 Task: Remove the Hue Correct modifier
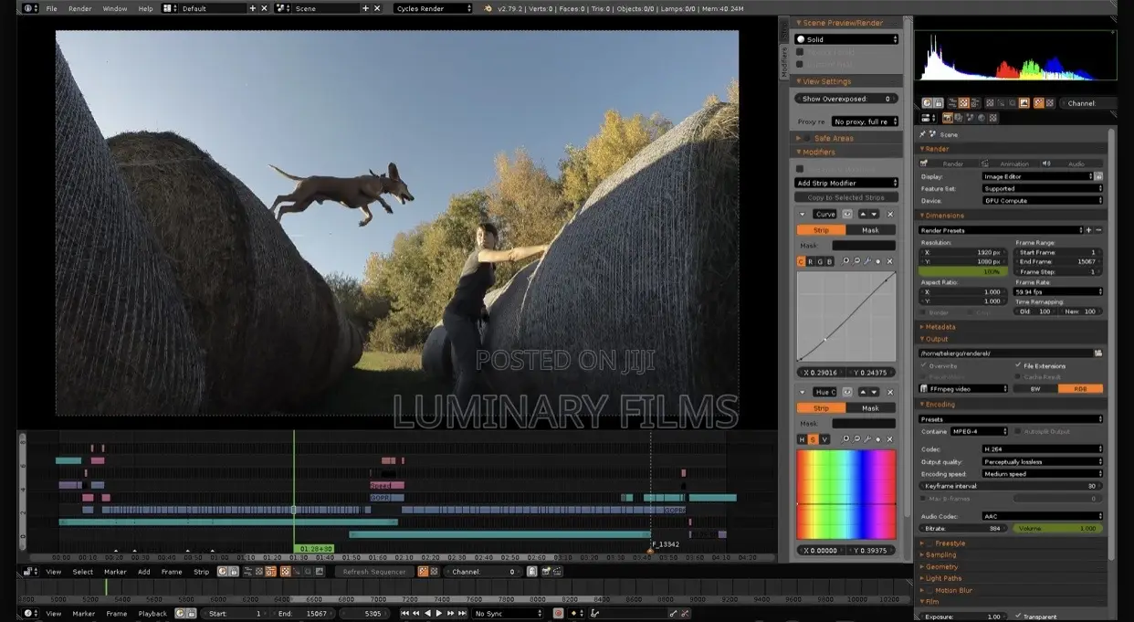coord(890,392)
